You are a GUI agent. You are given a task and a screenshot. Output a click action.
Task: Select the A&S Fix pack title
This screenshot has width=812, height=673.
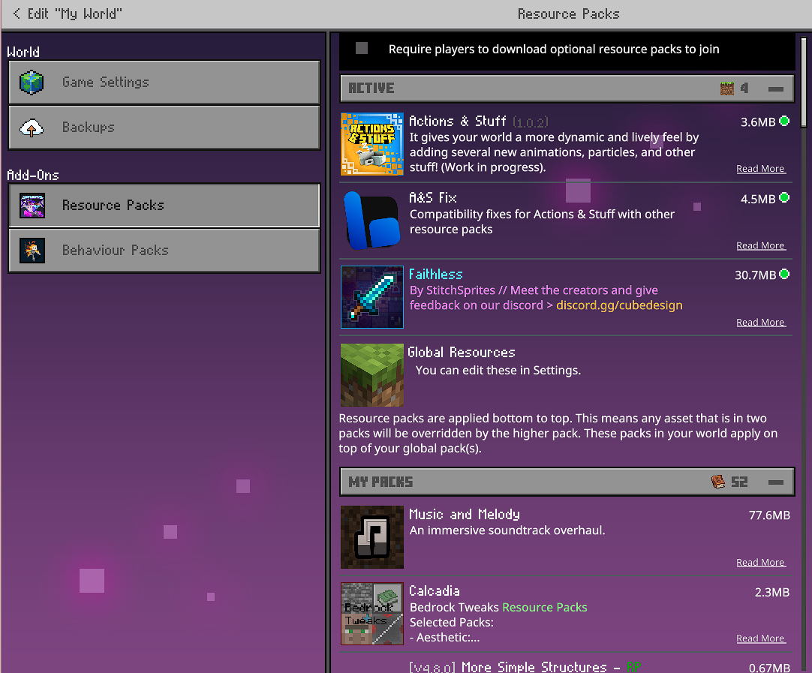tap(433, 198)
